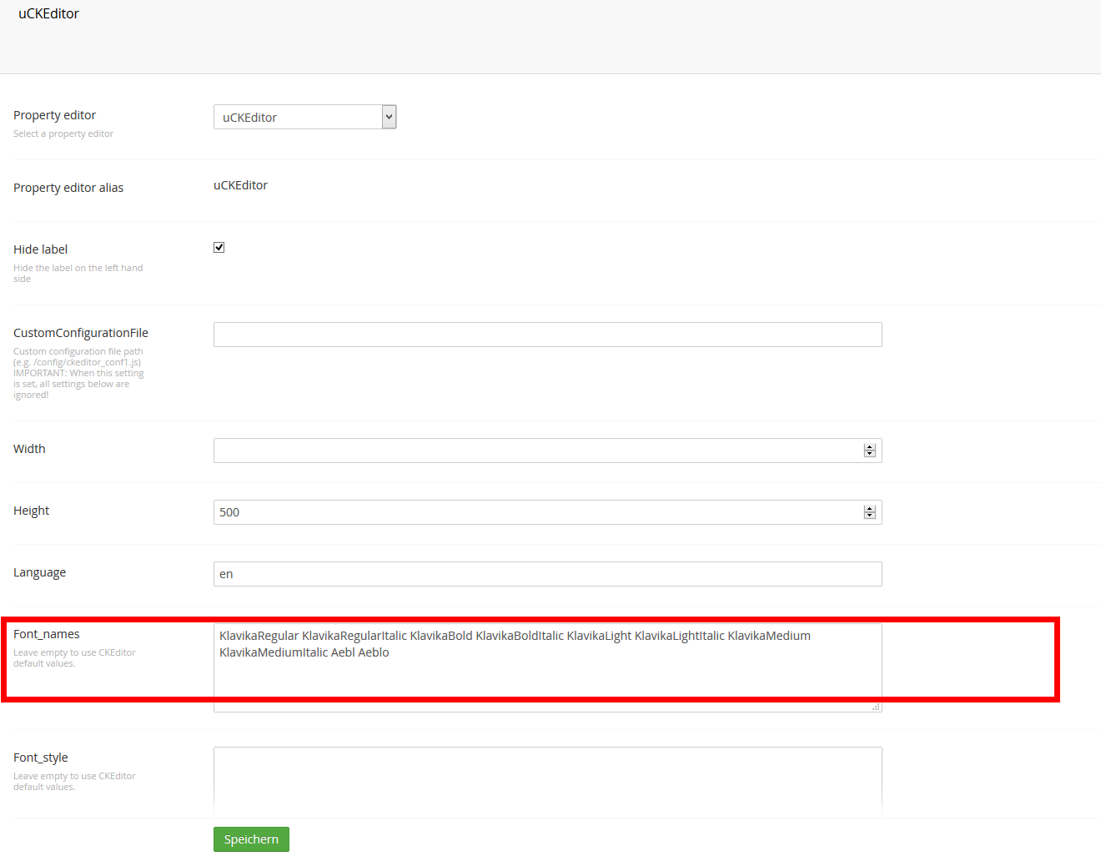The width and height of the screenshot is (1101, 856).
Task: Click the uCKEditor page title
Action: pos(48,13)
